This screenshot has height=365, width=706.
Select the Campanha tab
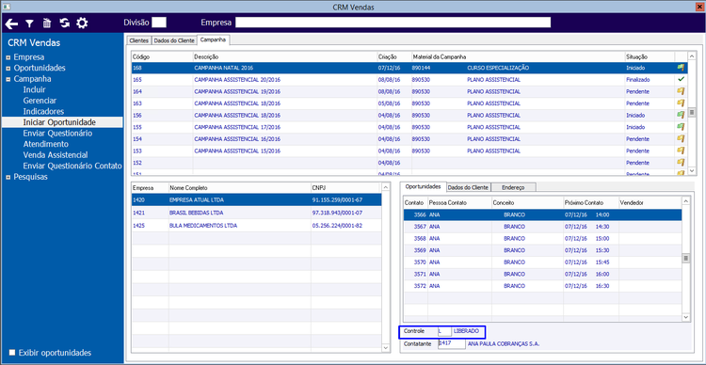pyautogui.click(x=214, y=40)
